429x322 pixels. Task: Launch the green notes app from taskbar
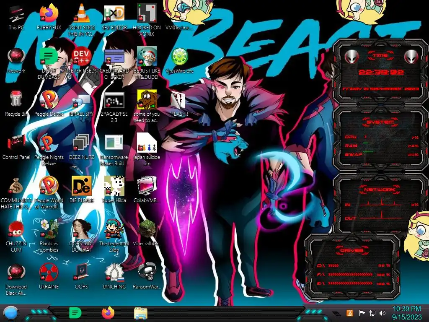[75, 313]
